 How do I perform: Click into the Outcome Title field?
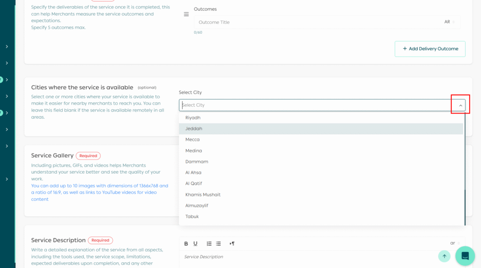(315, 22)
